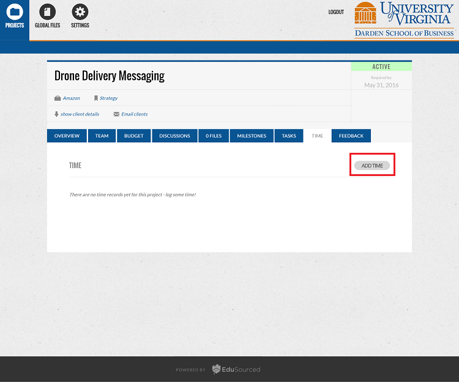
Task: Open the Tasks tab
Action: (289, 136)
